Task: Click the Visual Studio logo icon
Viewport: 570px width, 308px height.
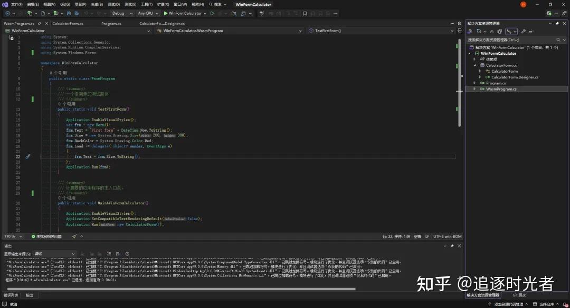Action: tap(5, 4)
